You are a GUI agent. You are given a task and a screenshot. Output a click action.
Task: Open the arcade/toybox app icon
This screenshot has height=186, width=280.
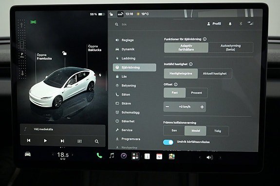coord(171,157)
